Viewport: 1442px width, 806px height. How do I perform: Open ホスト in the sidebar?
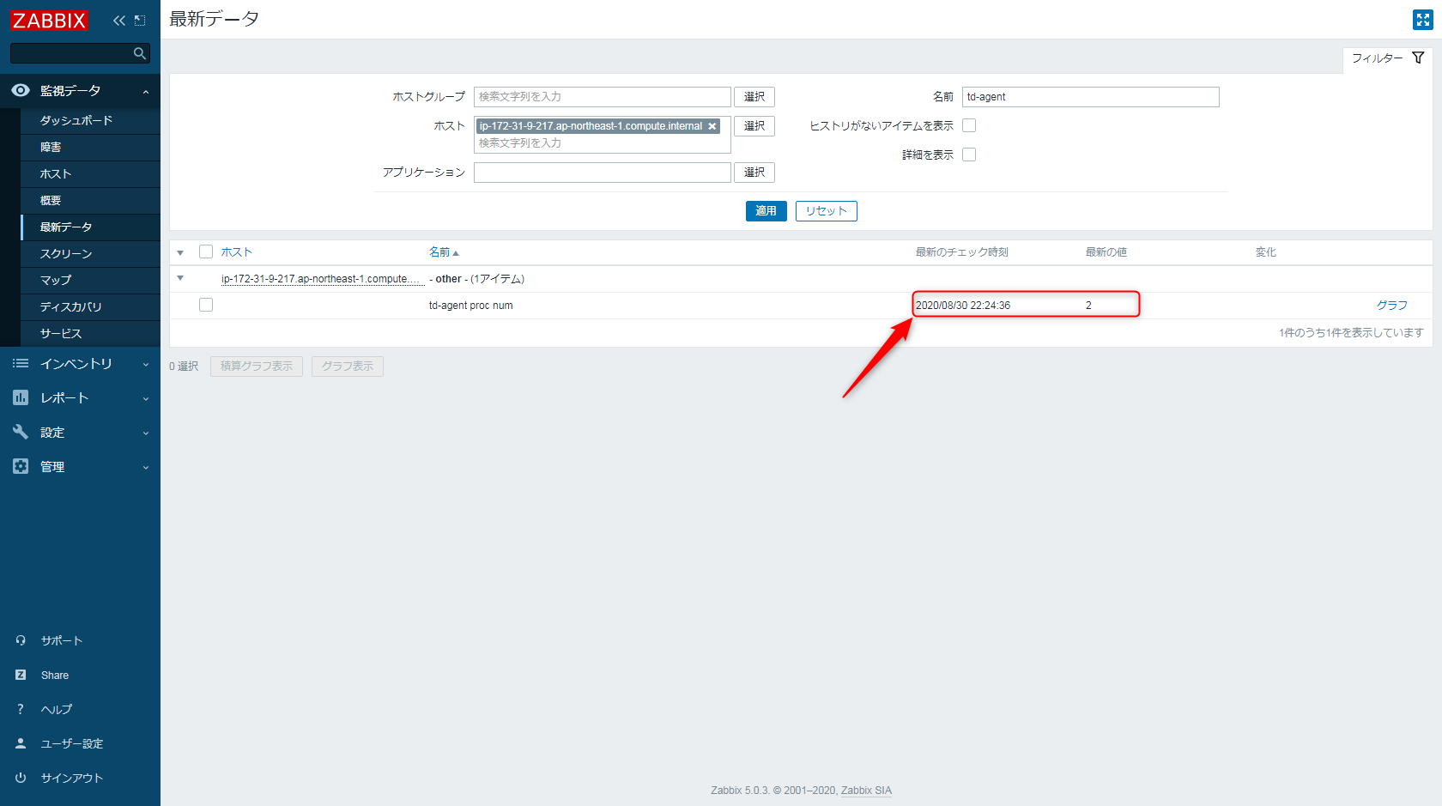(x=90, y=174)
